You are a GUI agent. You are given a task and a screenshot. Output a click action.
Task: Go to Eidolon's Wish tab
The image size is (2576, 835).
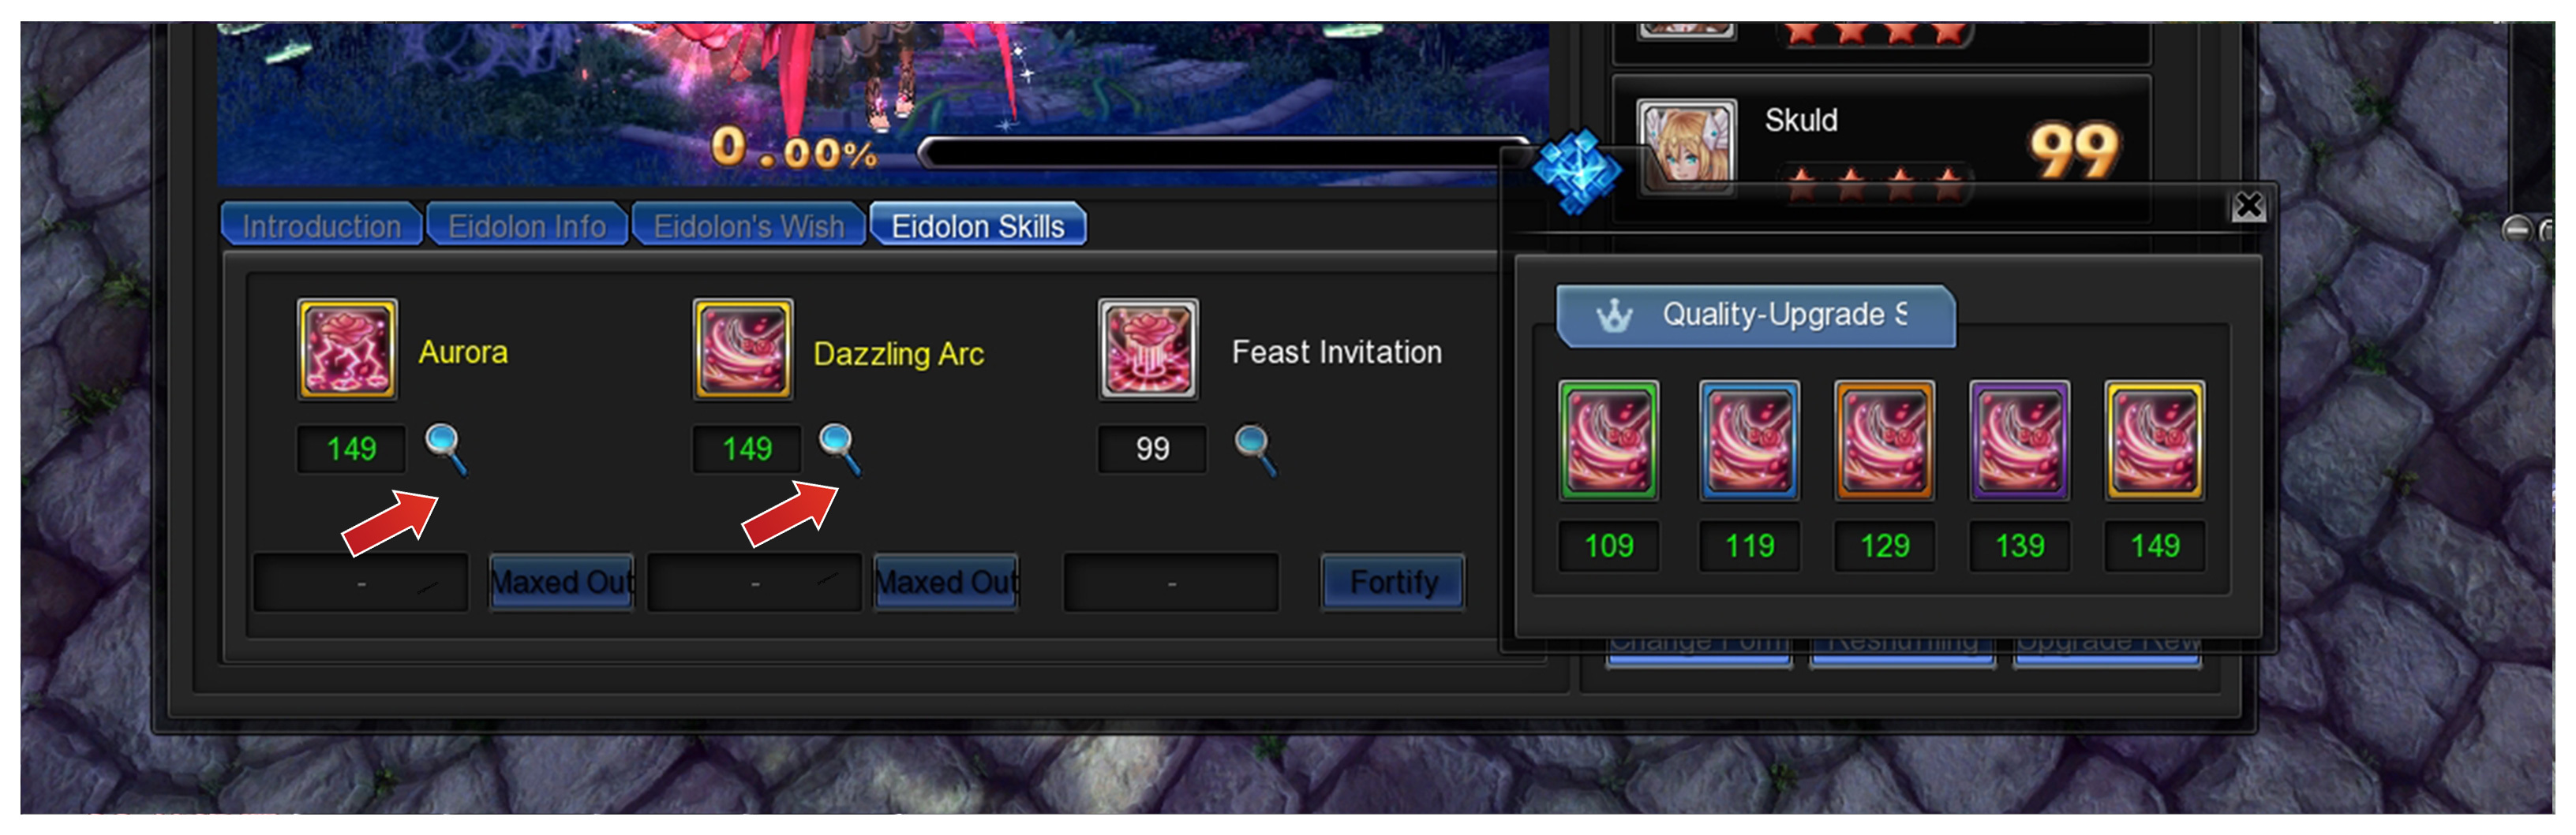(749, 226)
